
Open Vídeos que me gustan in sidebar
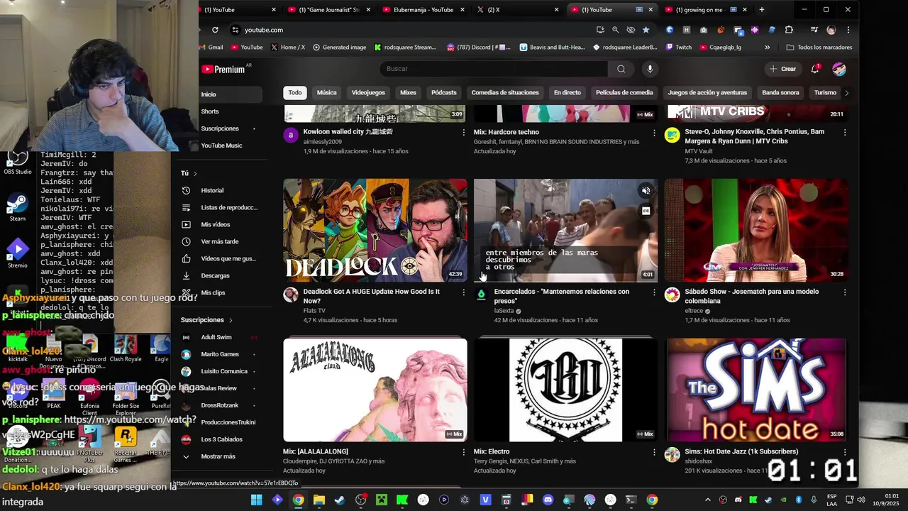[x=220, y=258]
